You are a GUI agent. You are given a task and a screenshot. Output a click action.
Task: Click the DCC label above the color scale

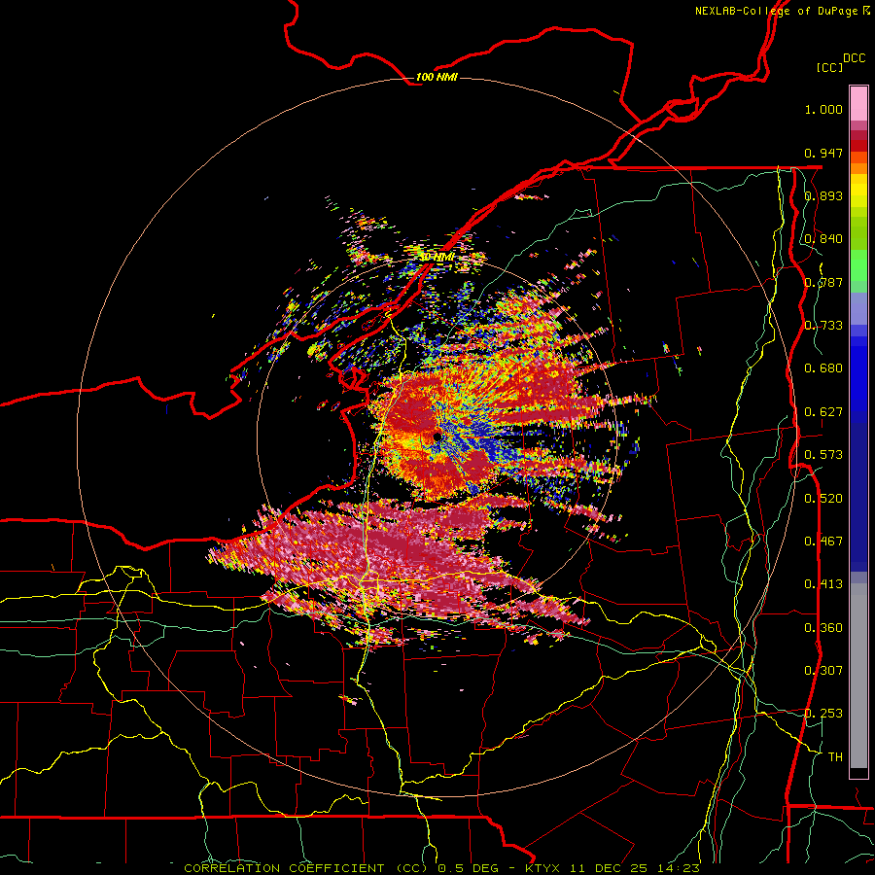pos(854,58)
